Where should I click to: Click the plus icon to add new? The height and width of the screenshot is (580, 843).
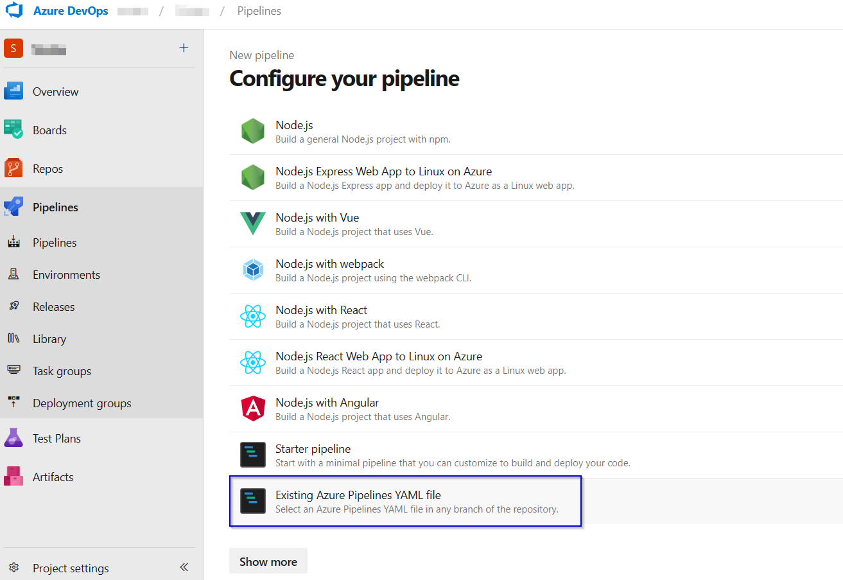pyautogui.click(x=184, y=48)
